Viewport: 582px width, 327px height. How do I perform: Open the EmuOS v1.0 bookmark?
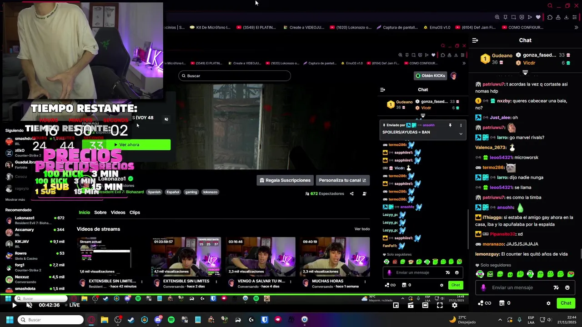pyautogui.click(x=436, y=27)
